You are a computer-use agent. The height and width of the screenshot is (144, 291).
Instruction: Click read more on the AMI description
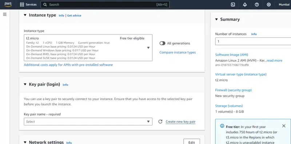275,60
